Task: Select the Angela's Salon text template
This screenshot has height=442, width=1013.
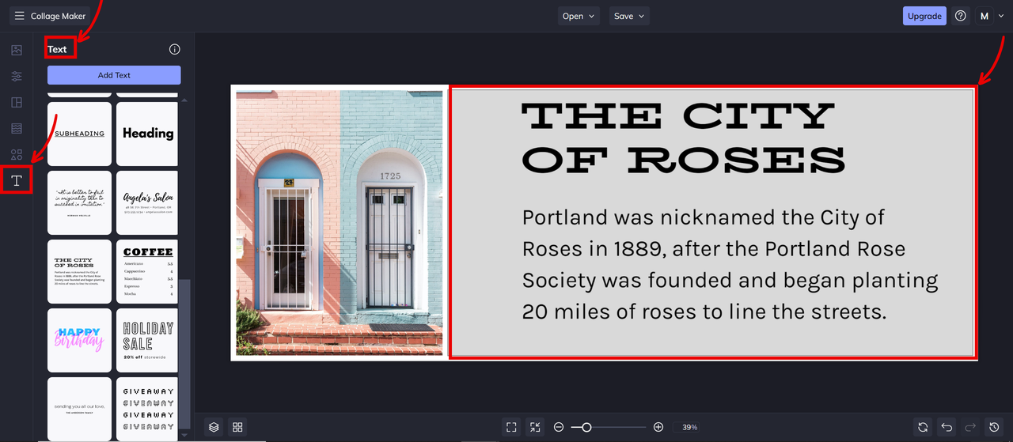Action: coord(147,202)
